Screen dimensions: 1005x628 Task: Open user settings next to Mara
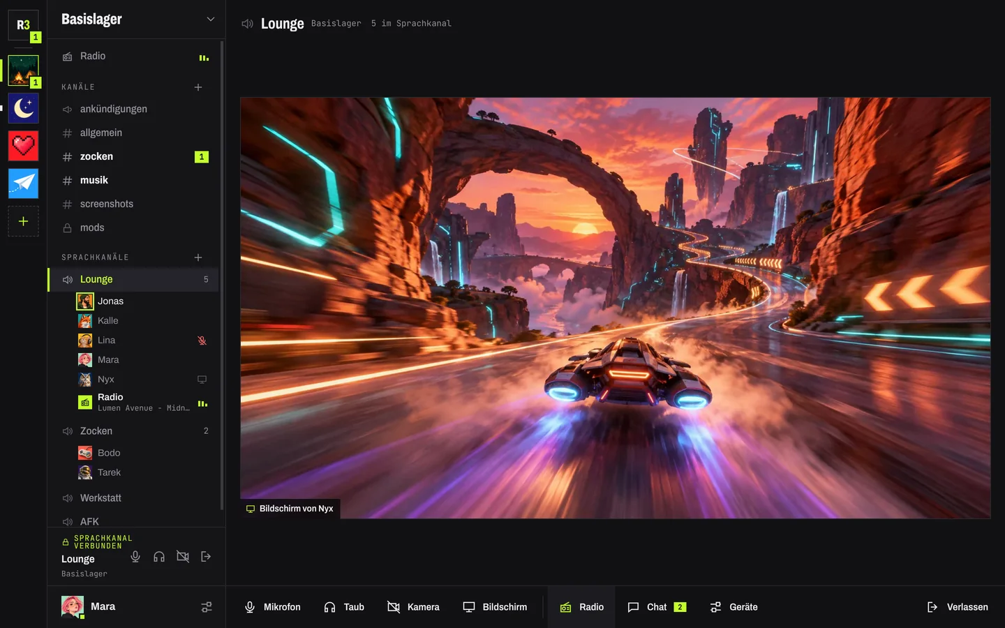point(207,607)
